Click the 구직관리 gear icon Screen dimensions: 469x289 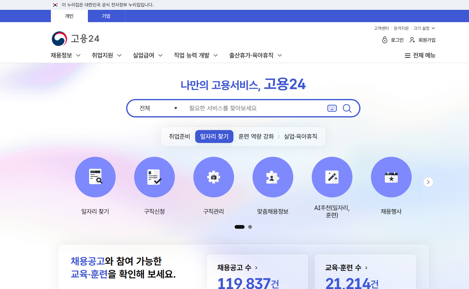click(213, 177)
